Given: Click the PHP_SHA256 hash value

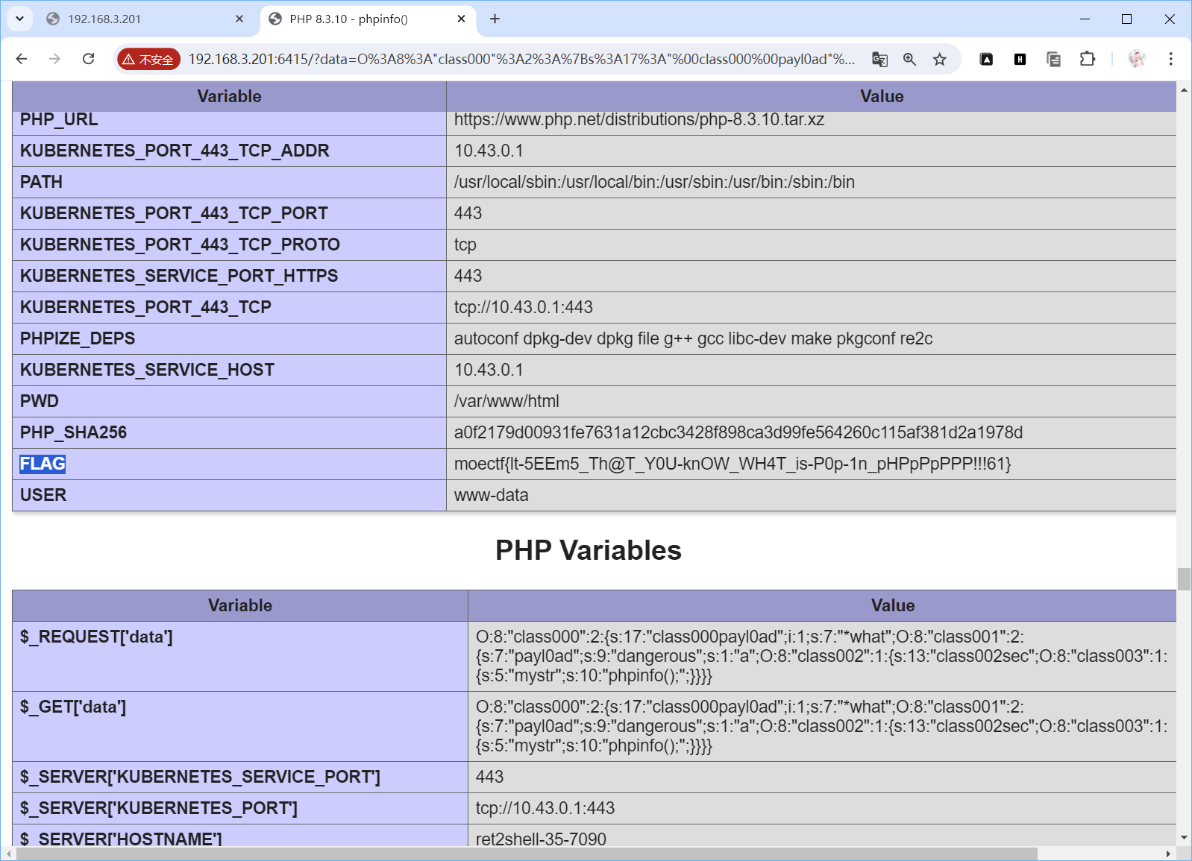Looking at the screenshot, I should click(x=738, y=432).
